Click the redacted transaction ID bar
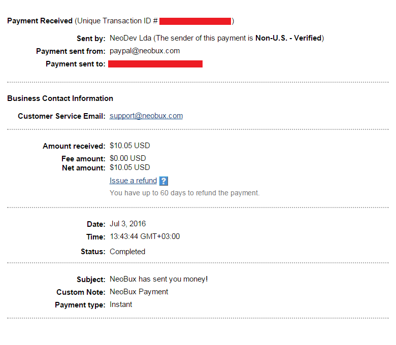Screen dimensions: 396x345 [x=195, y=21]
